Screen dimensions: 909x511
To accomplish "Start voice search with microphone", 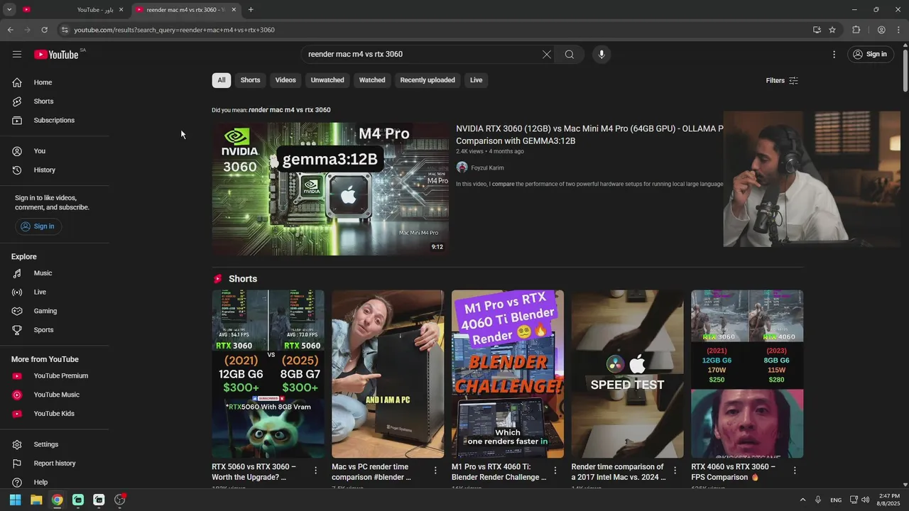I will (602, 54).
